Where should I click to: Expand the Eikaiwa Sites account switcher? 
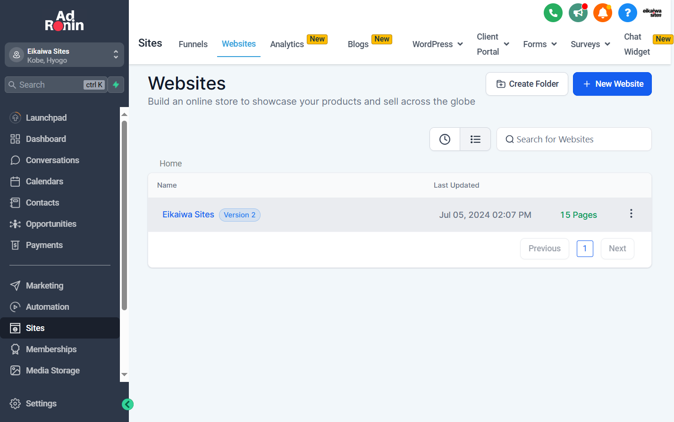[64, 55]
